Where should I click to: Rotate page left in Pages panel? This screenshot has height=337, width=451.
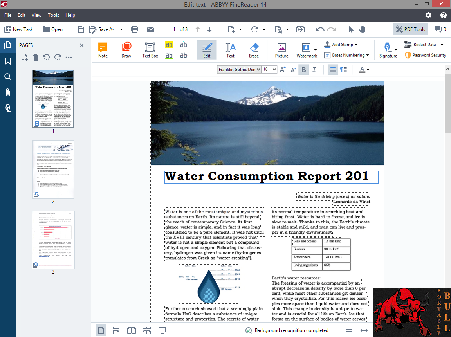(x=47, y=57)
